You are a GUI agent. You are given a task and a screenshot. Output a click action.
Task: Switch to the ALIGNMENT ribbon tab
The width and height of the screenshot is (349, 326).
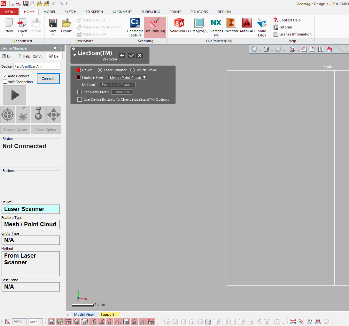[x=122, y=12]
